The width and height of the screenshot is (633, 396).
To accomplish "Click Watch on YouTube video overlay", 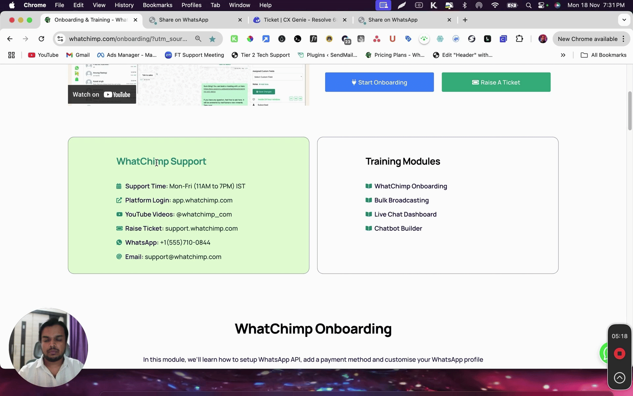I will [x=102, y=95].
